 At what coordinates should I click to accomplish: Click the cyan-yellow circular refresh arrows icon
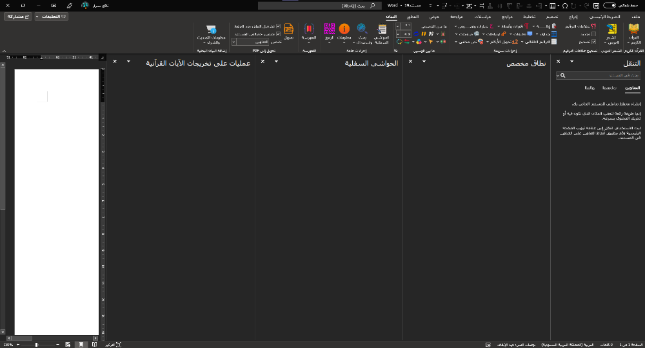pyautogui.click(x=399, y=42)
